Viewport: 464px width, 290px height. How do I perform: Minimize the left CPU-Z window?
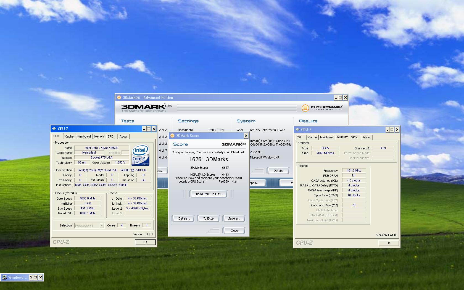coord(144,129)
